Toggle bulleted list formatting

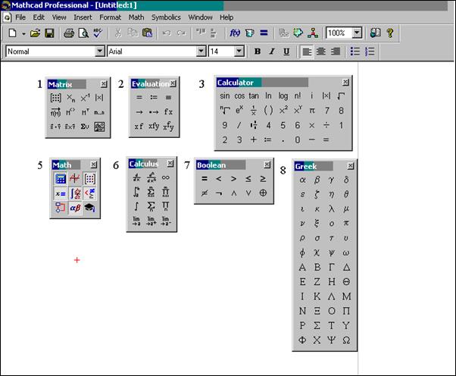[355, 52]
